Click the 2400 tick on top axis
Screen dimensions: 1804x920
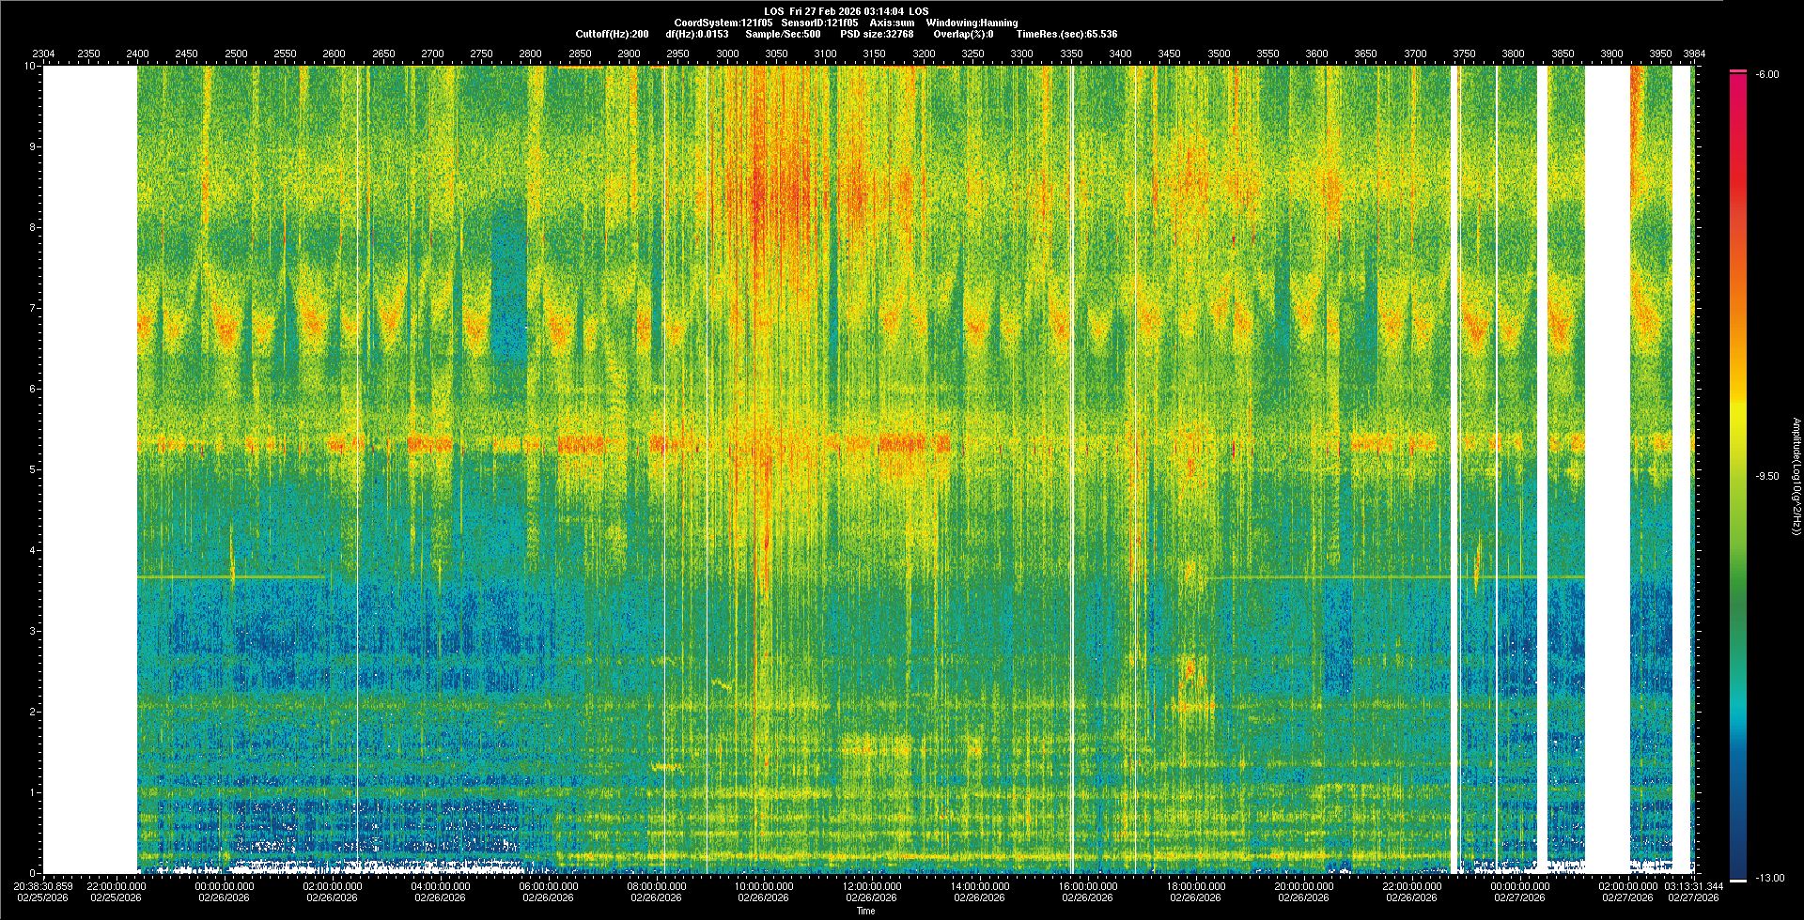click(137, 54)
